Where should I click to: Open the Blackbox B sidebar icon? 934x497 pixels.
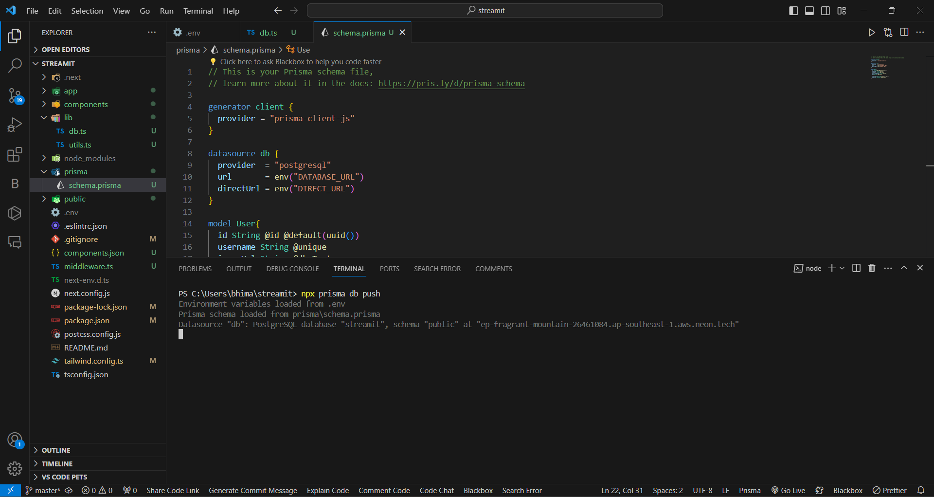tap(15, 184)
